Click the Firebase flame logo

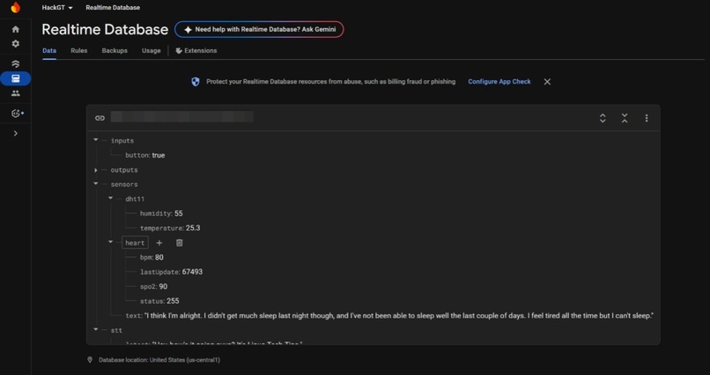tap(15, 7)
